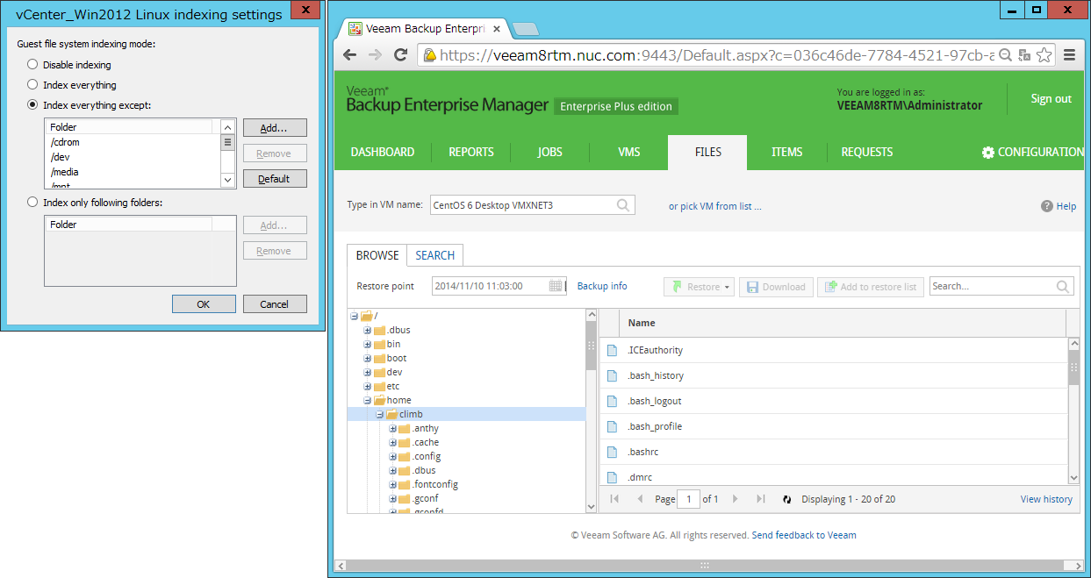Select Index everything radio option
The height and width of the screenshot is (578, 1091).
[x=32, y=85]
